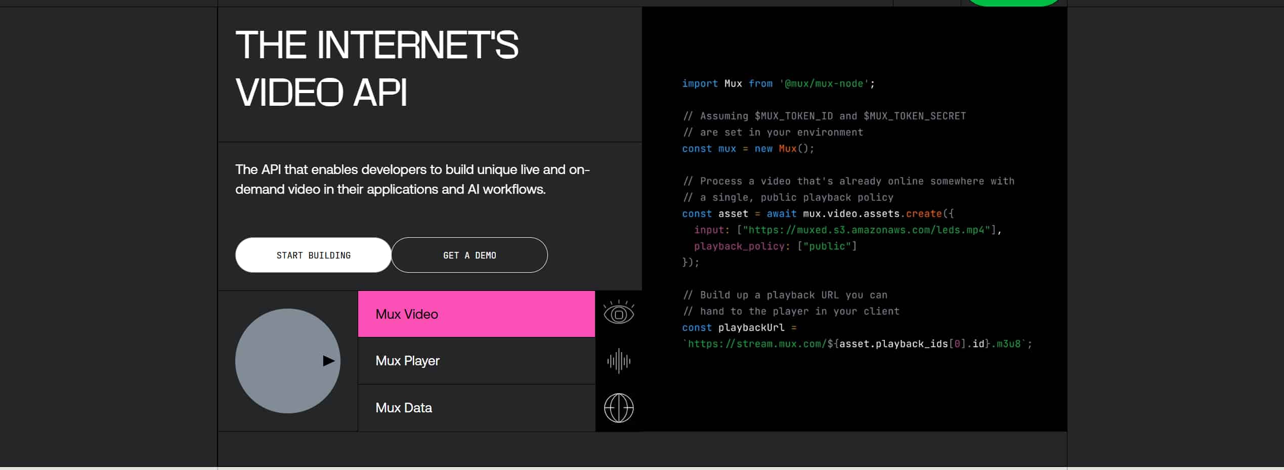This screenshot has width=1284, height=470.
Task: Click the START BUILDING button
Action: tap(313, 255)
